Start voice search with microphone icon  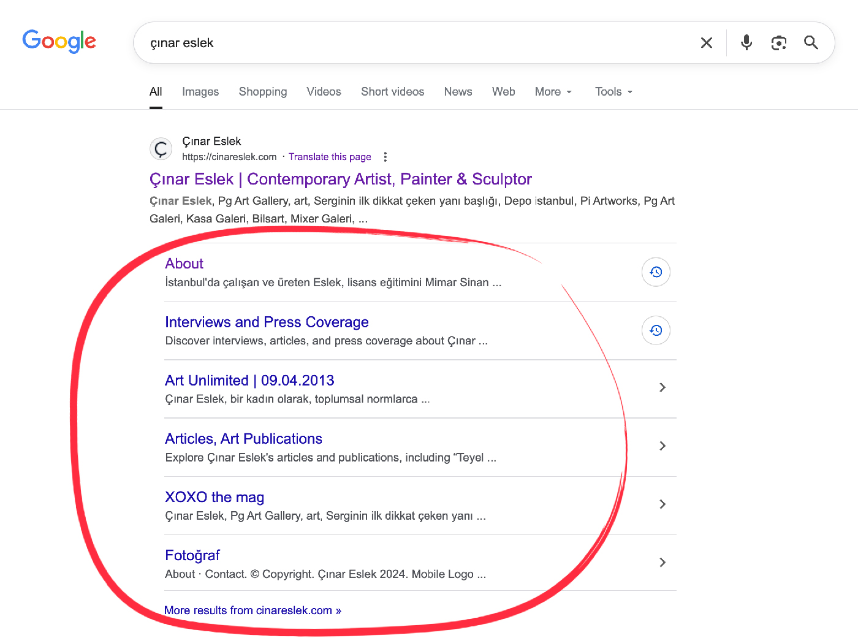point(746,43)
